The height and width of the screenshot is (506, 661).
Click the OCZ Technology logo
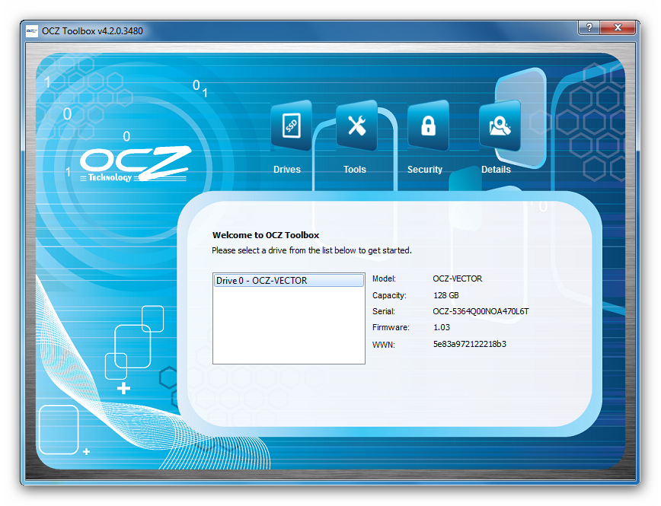136,164
